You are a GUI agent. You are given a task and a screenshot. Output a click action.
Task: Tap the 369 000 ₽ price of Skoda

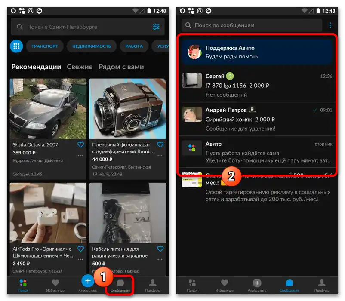point(24,153)
